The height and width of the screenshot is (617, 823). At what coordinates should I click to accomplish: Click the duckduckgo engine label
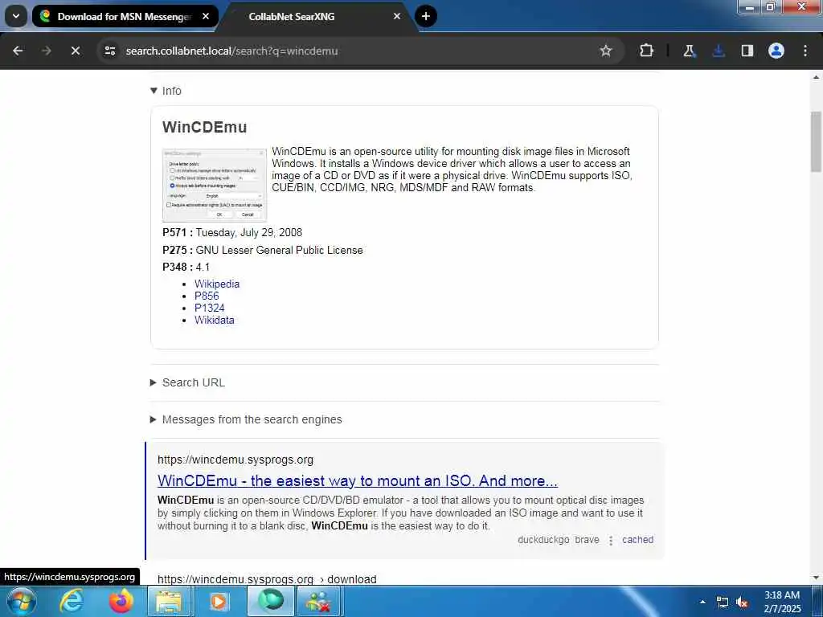coord(543,540)
